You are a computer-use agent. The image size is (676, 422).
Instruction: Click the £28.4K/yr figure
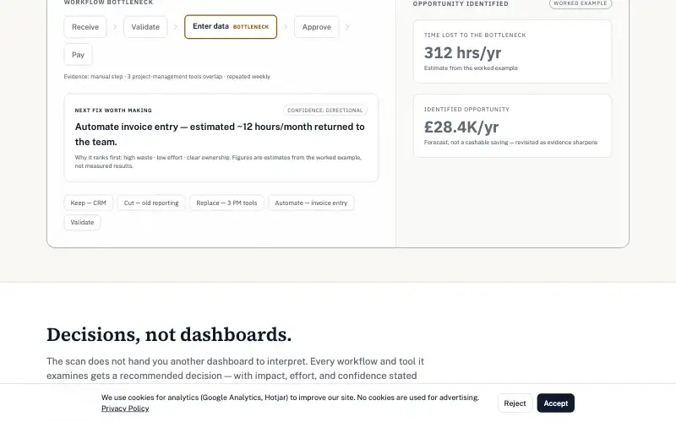click(461, 127)
